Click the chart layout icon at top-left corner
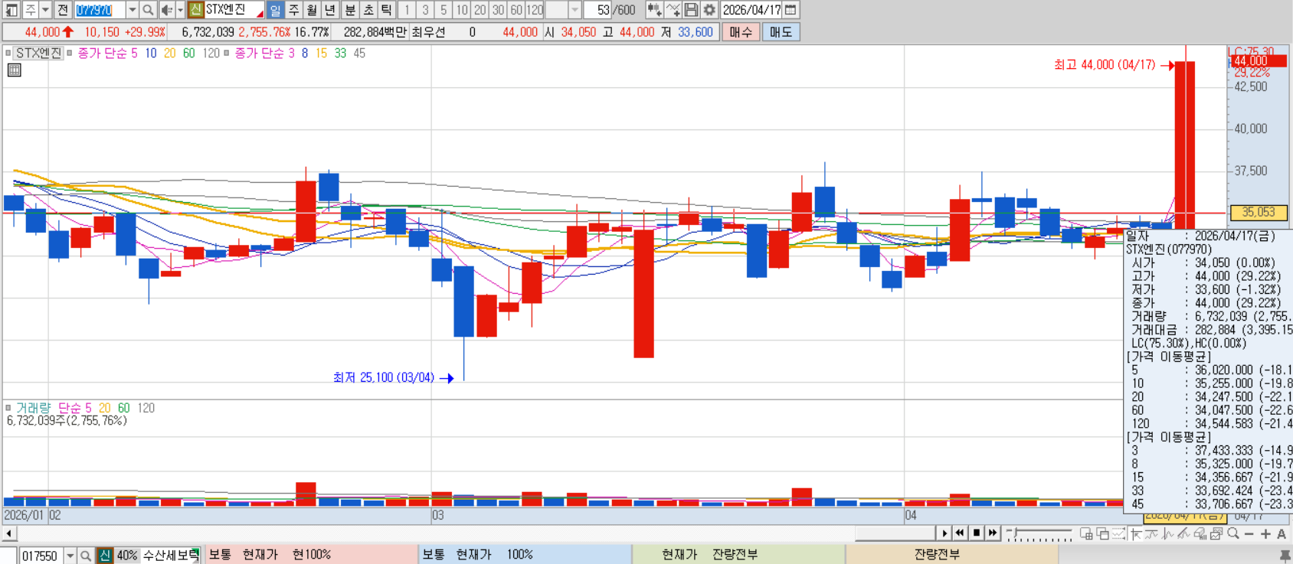 coord(11,10)
